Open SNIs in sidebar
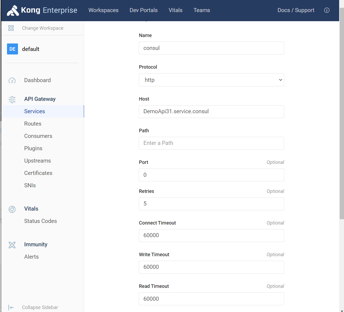Image resolution: width=344 pixels, height=312 pixels. tap(30, 185)
